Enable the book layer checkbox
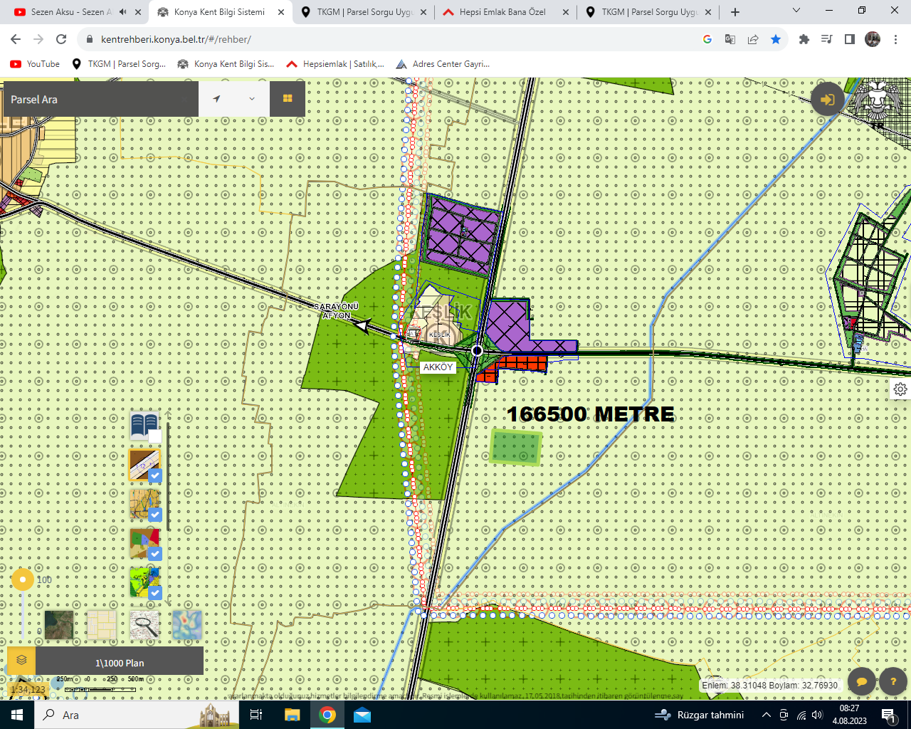Viewport: 911px width, 729px height. click(154, 436)
